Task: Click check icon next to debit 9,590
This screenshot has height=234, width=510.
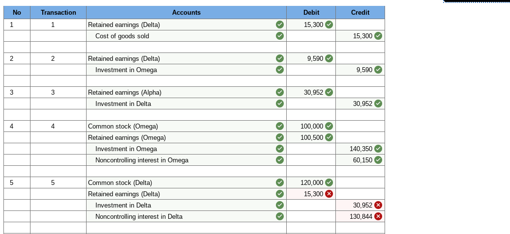Action: click(329, 58)
